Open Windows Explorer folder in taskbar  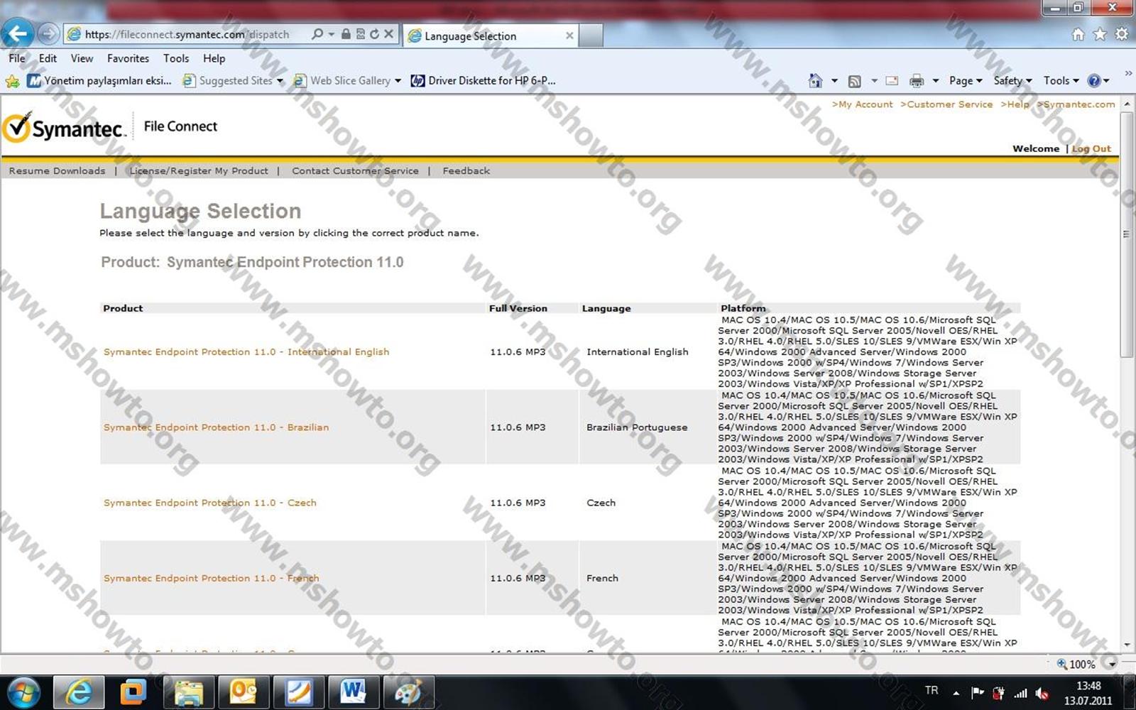(x=188, y=692)
